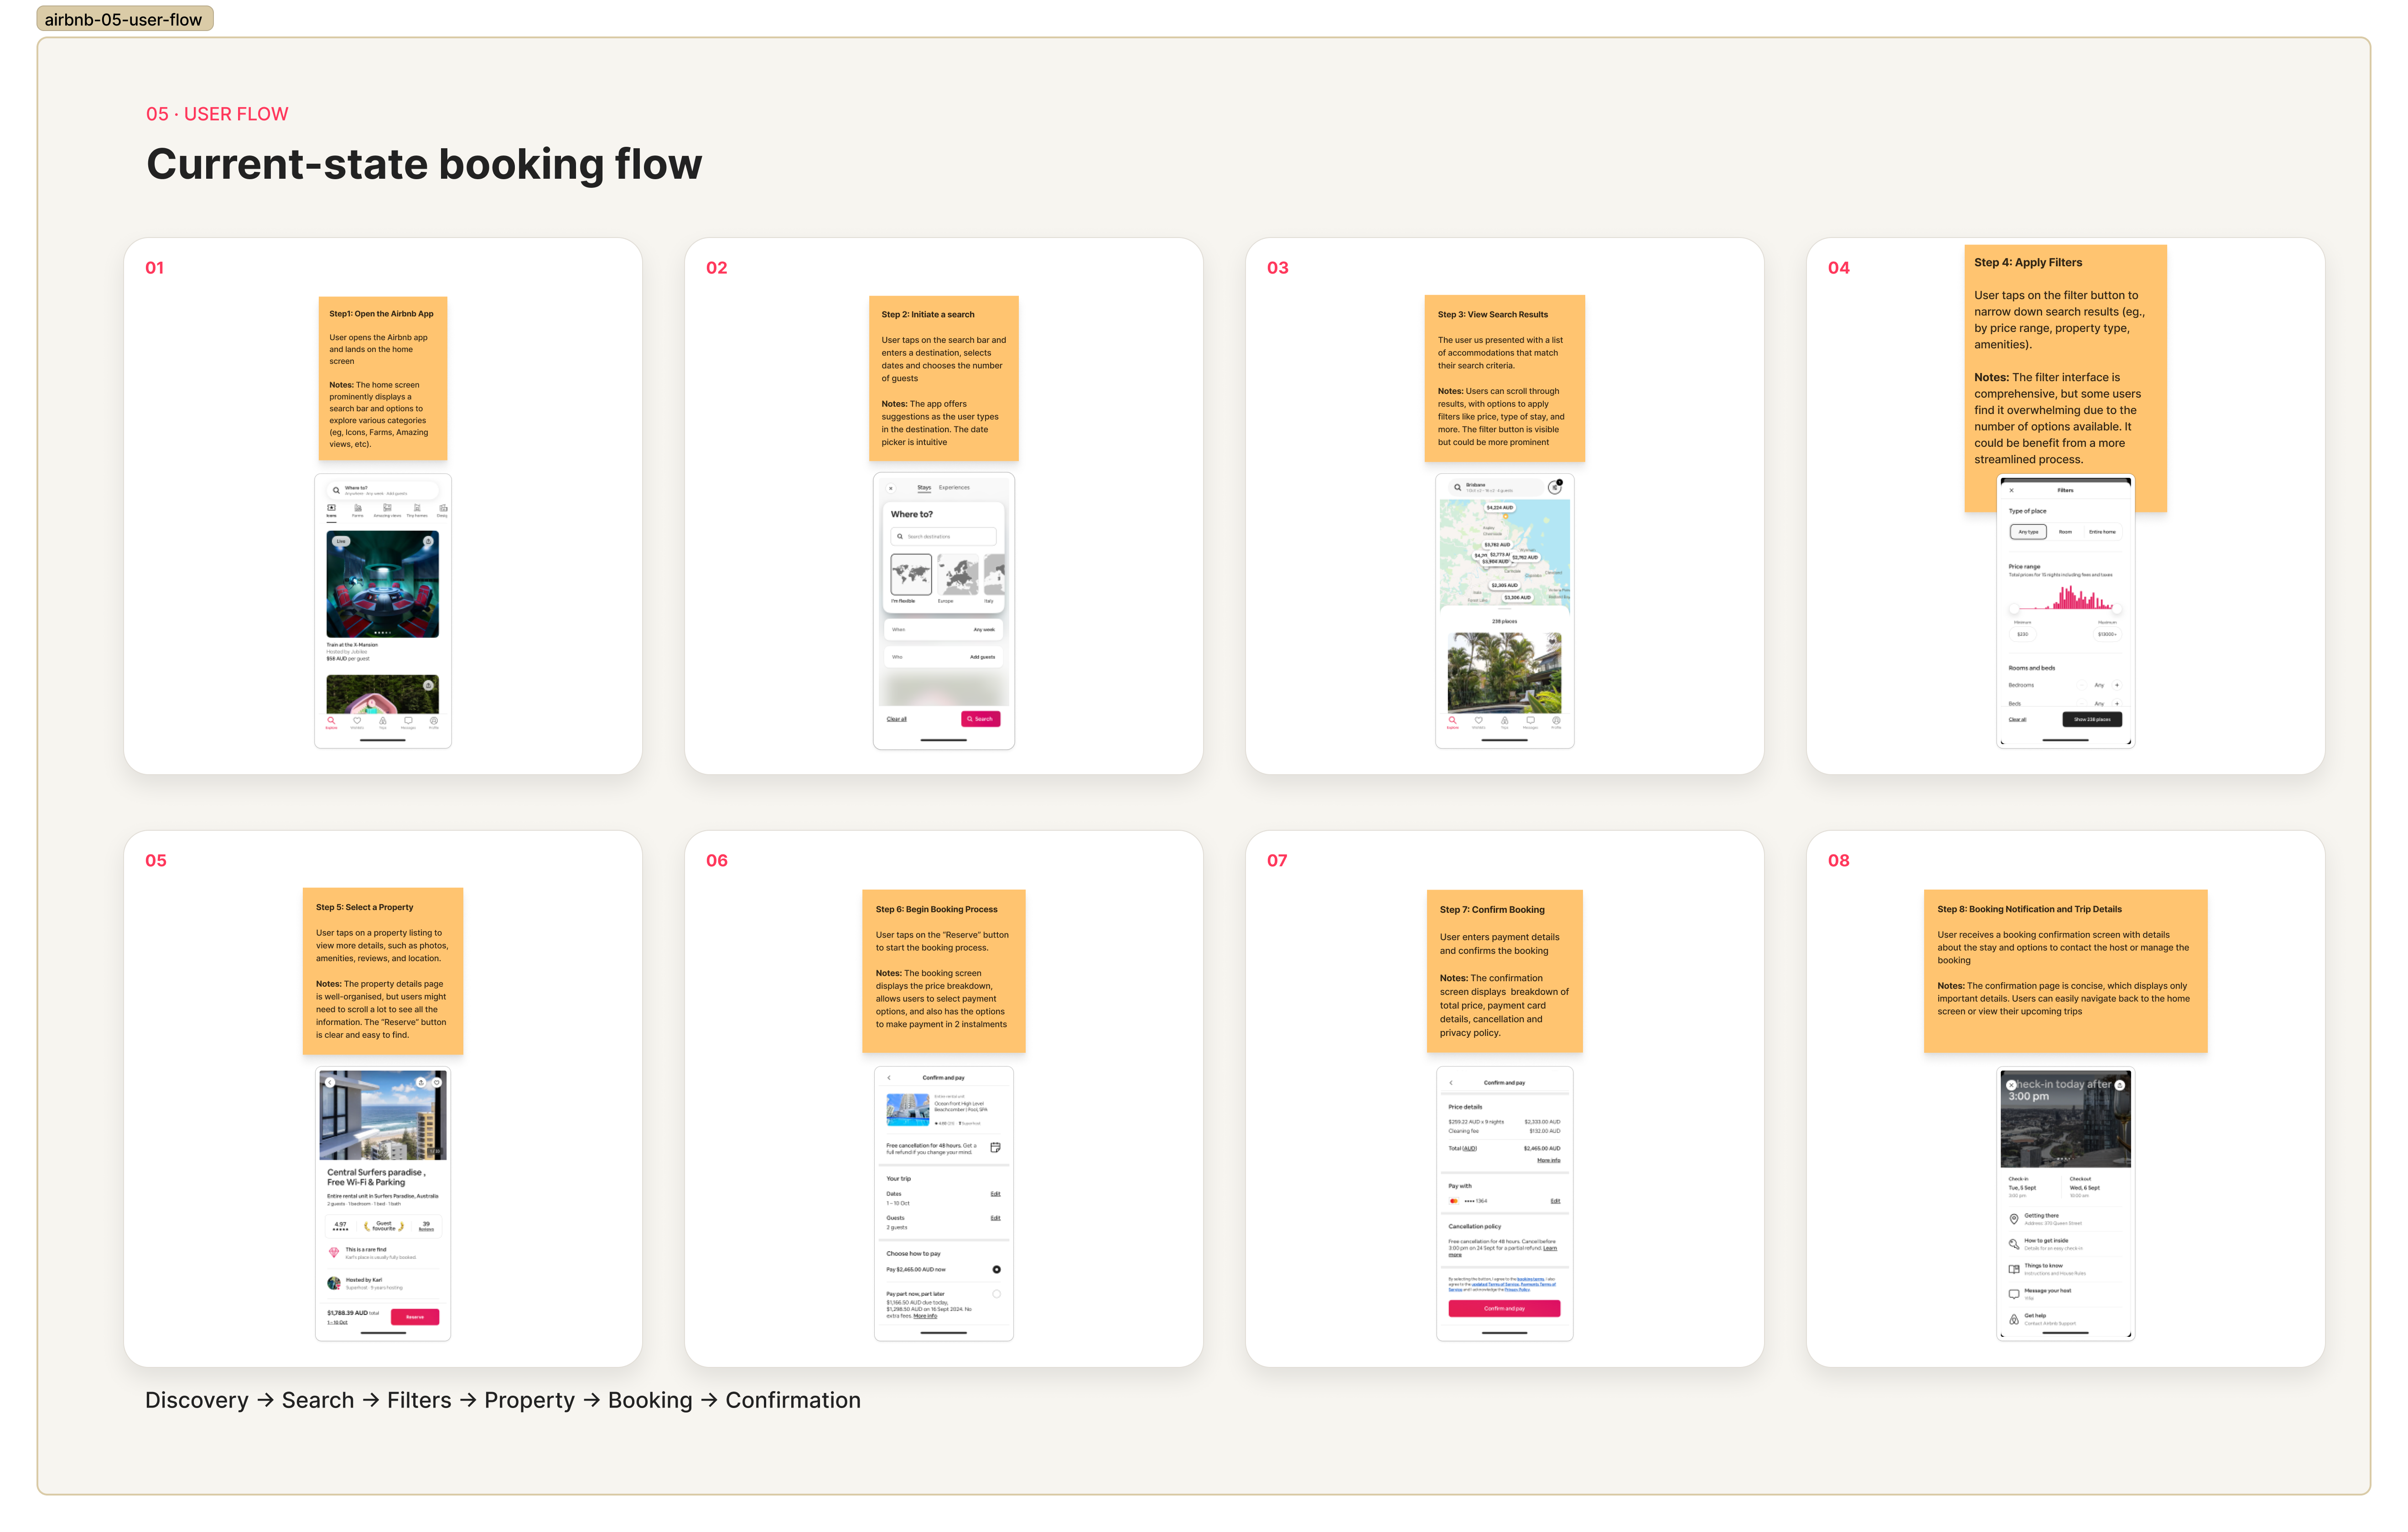The height and width of the screenshot is (1532, 2408).
Task: Switch to the Experiences tab
Action: 954,488
